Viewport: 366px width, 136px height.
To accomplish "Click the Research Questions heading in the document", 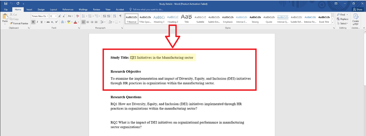I will pyautogui.click(x=126, y=97).
